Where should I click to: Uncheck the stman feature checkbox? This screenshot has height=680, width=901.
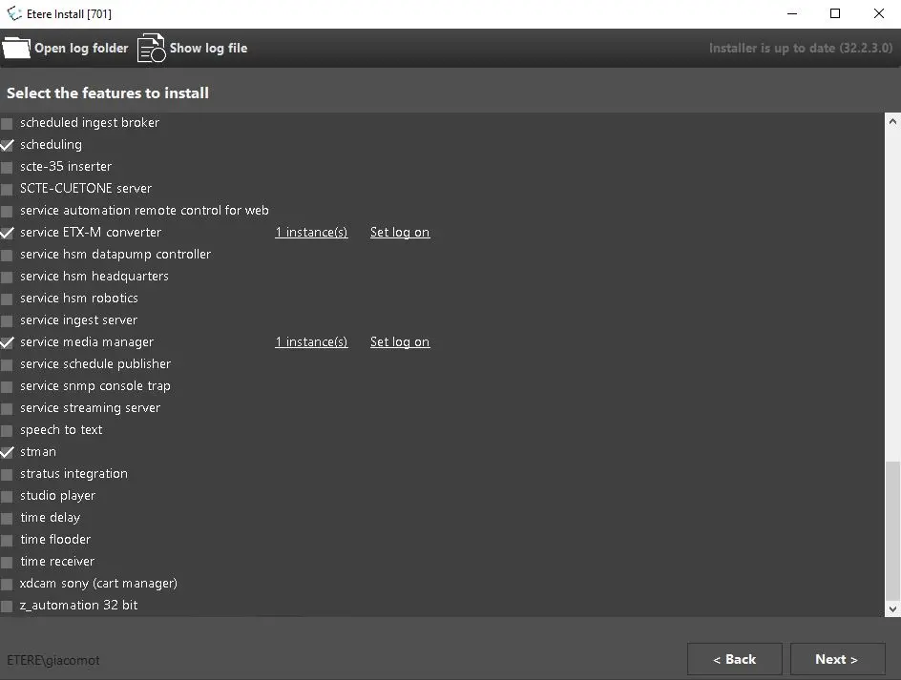tap(8, 452)
